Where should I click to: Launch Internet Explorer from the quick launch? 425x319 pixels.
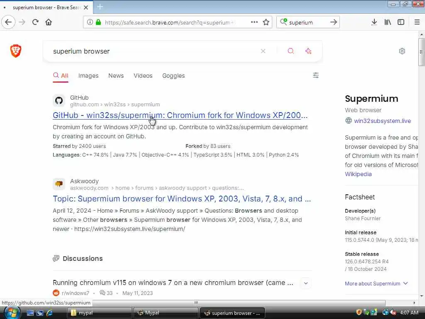coord(50,313)
